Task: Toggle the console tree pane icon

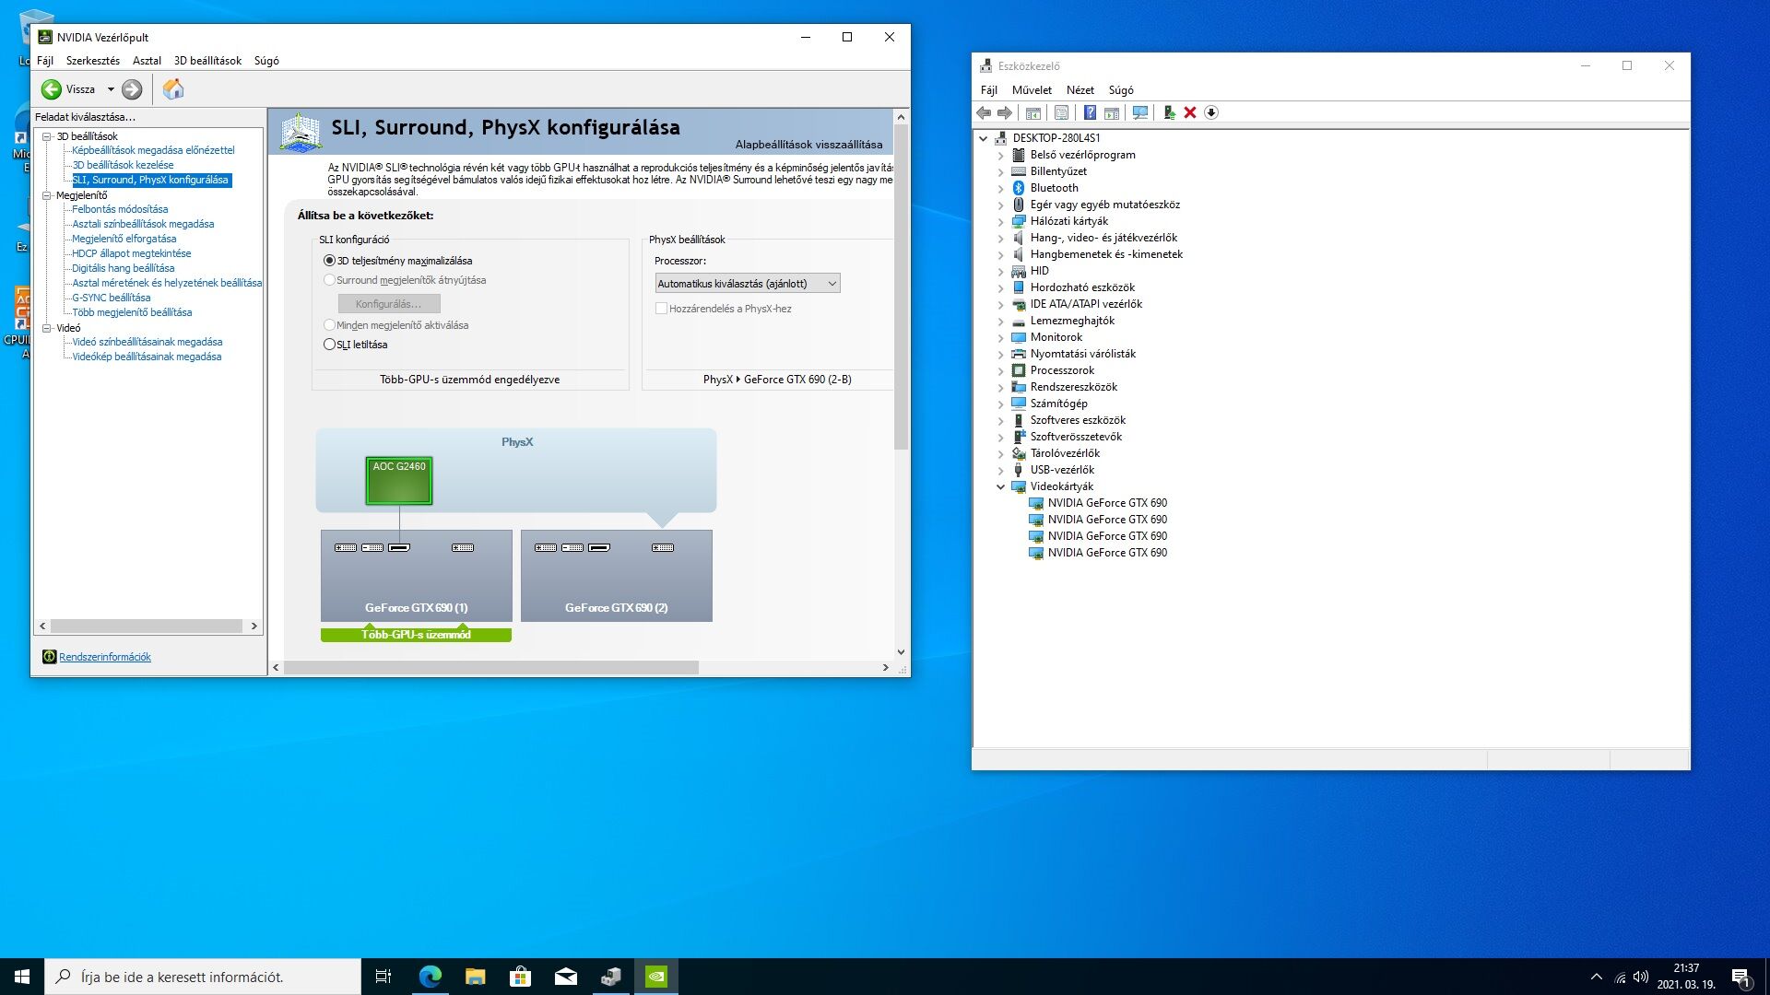Action: tap(1033, 112)
